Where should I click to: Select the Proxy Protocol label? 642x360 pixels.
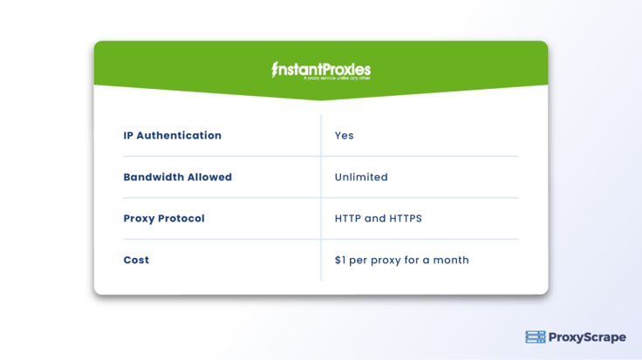tap(164, 219)
